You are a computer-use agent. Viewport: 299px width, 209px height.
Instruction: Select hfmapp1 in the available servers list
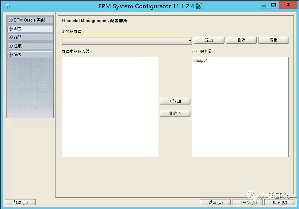pos(200,60)
